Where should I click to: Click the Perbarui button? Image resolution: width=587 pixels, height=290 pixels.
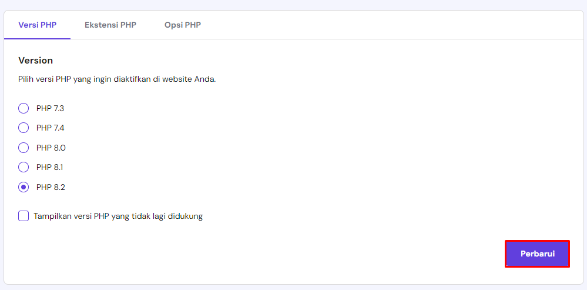tap(537, 254)
